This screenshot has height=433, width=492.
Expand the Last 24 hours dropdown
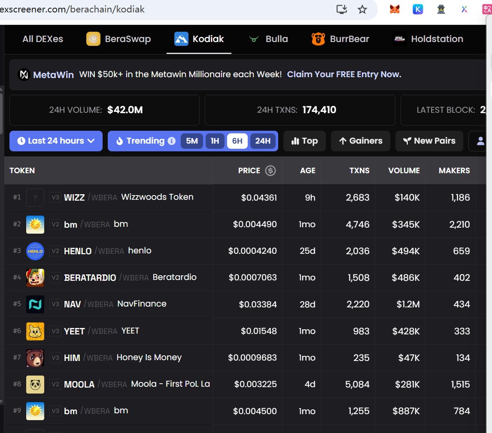[56, 141]
